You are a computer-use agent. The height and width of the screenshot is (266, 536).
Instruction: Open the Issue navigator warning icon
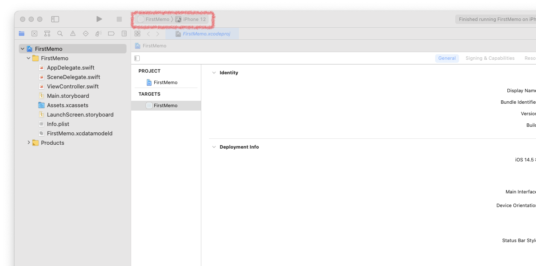click(x=73, y=34)
